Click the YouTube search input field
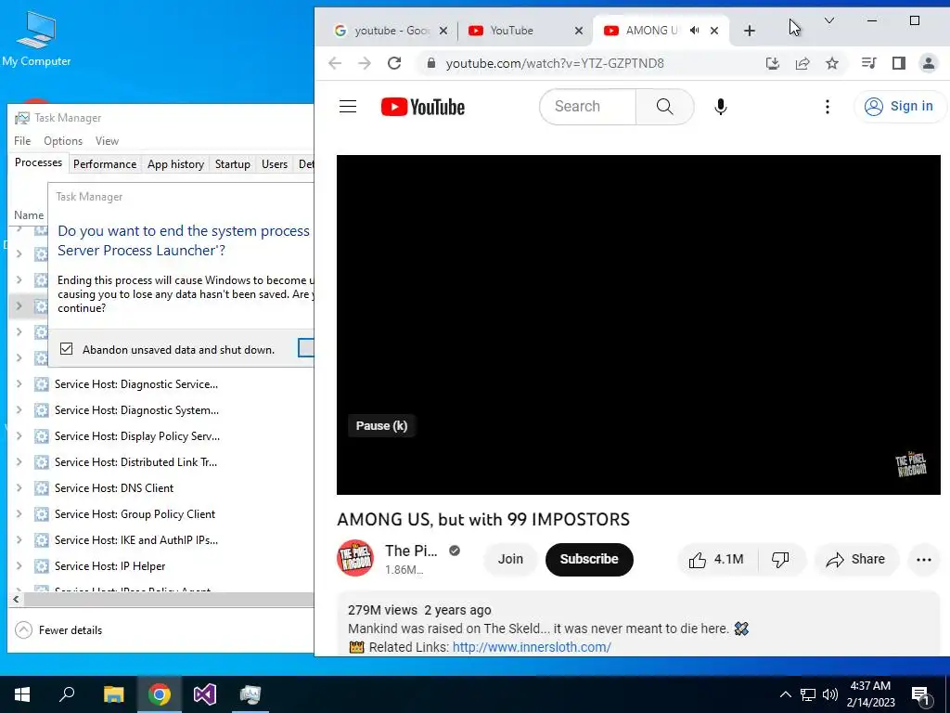Image resolution: width=950 pixels, height=713 pixels. click(587, 107)
